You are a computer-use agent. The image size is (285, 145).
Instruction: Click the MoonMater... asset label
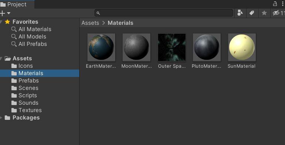click(x=137, y=66)
